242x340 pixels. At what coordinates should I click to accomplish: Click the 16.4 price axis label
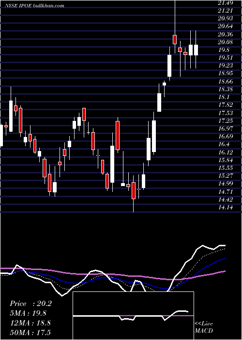coord(224,144)
